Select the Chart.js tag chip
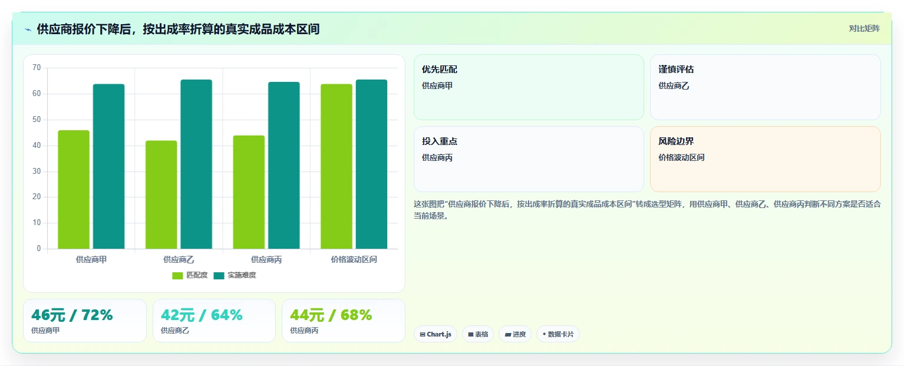Viewport: 904px width, 366px height. [x=435, y=334]
